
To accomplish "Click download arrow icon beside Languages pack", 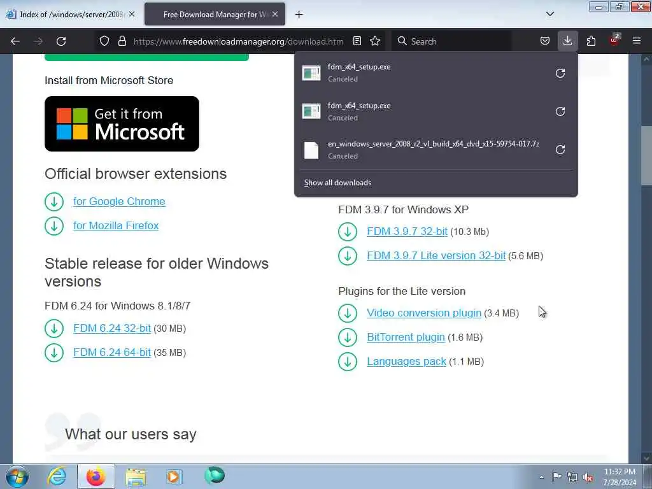I will click(348, 362).
